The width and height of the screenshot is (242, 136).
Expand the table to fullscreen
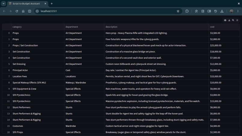(237, 20)
